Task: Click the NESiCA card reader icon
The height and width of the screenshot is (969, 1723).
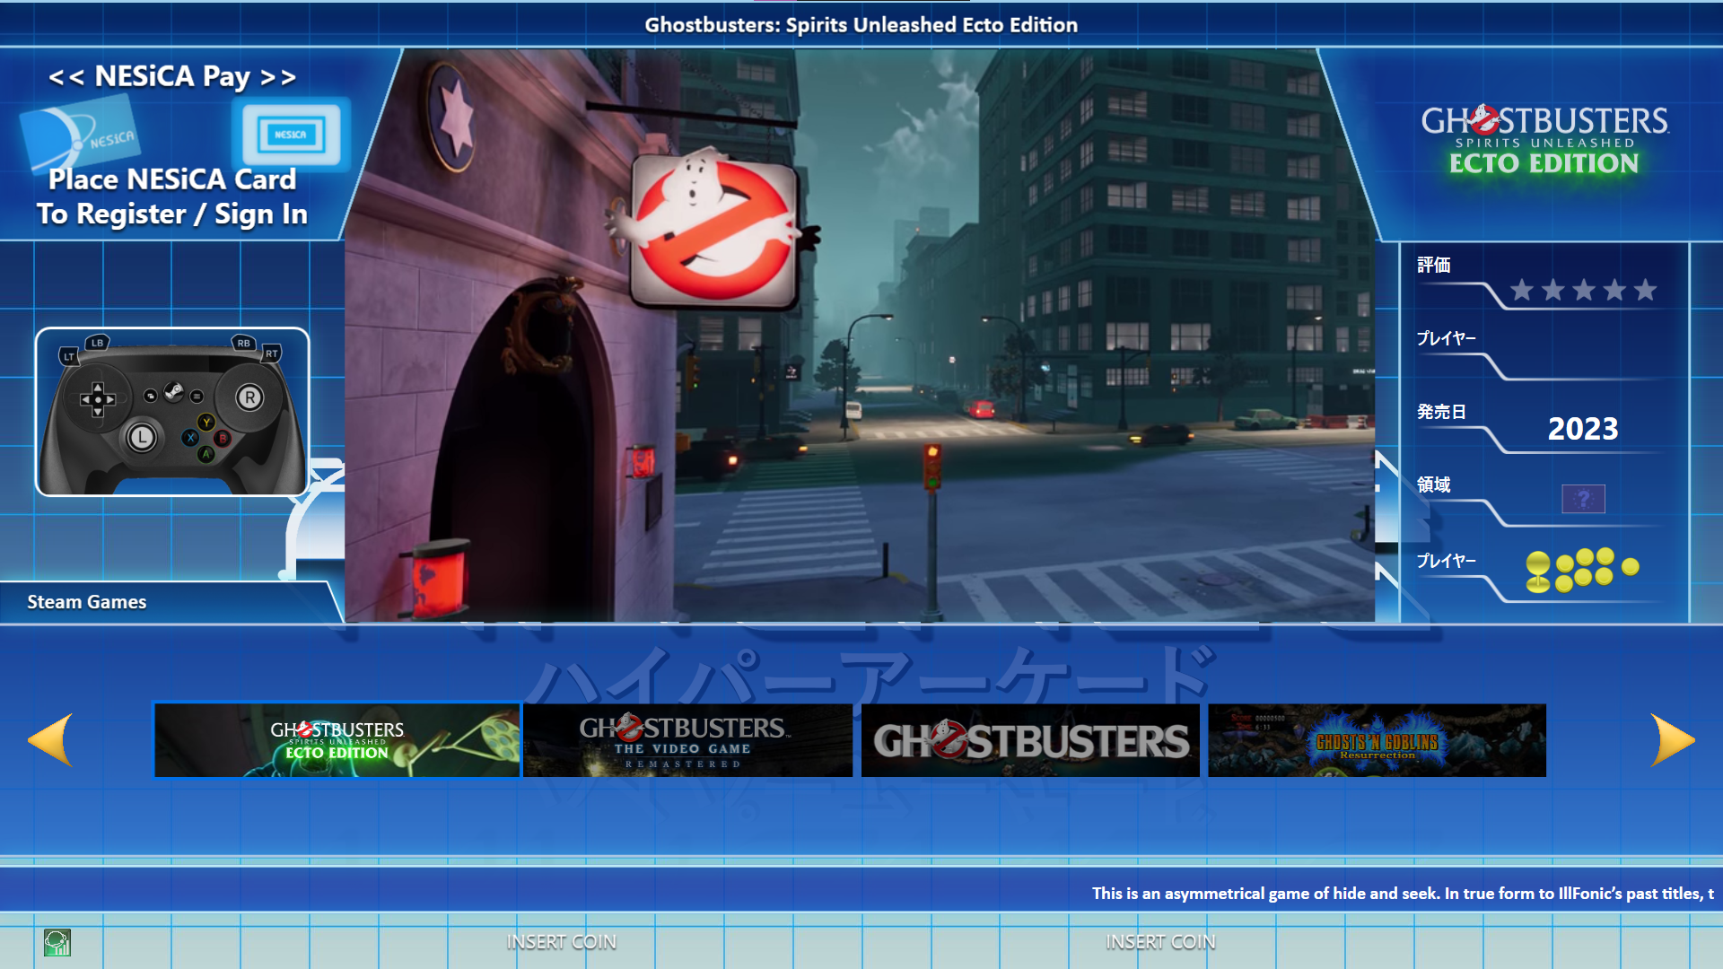Action: click(x=291, y=134)
